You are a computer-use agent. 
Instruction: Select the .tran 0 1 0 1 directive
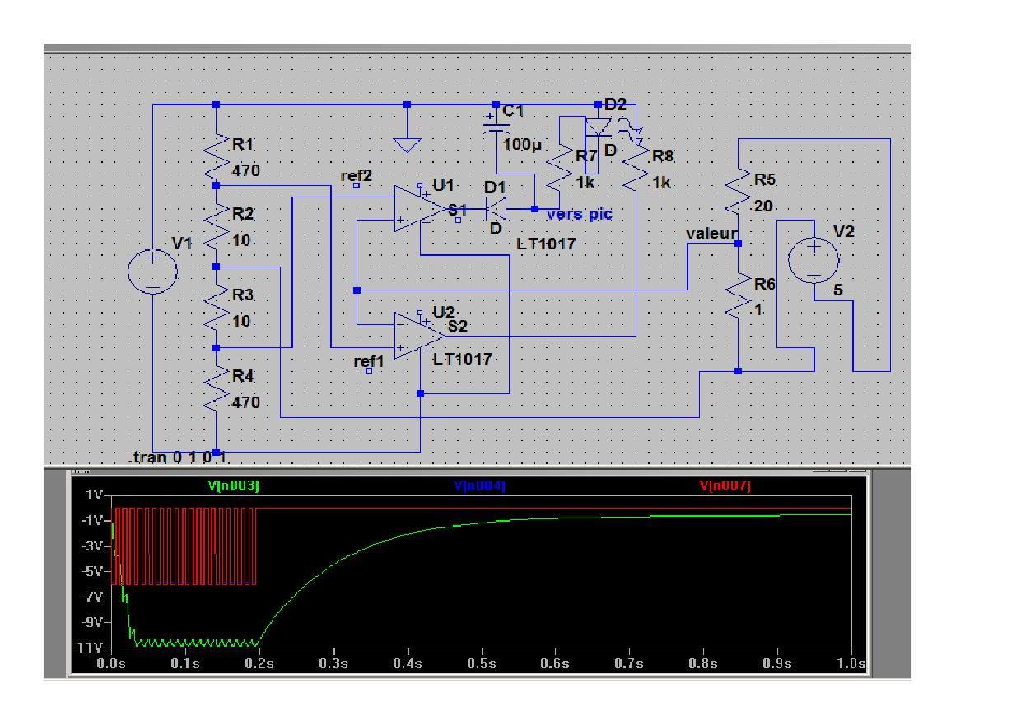pos(177,458)
